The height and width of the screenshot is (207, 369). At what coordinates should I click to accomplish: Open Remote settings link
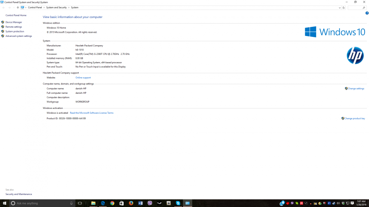click(x=14, y=27)
